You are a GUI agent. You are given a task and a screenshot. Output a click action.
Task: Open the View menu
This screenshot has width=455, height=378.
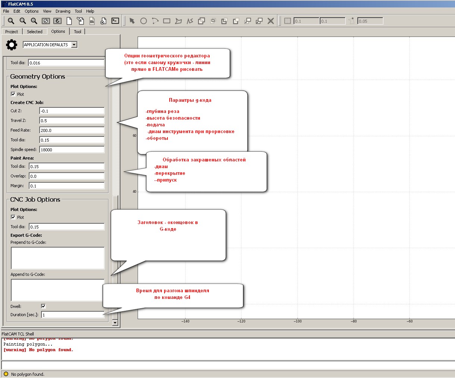click(47, 11)
